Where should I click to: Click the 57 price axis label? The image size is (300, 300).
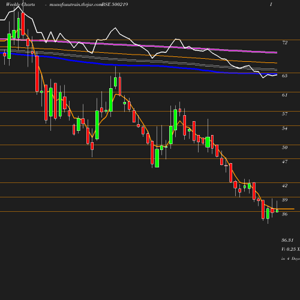coord(284,114)
